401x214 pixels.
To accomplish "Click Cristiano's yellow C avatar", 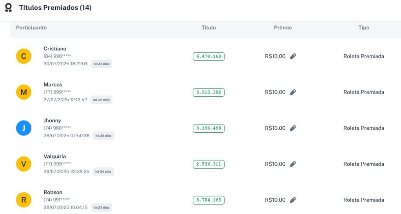I will [23, 56].
